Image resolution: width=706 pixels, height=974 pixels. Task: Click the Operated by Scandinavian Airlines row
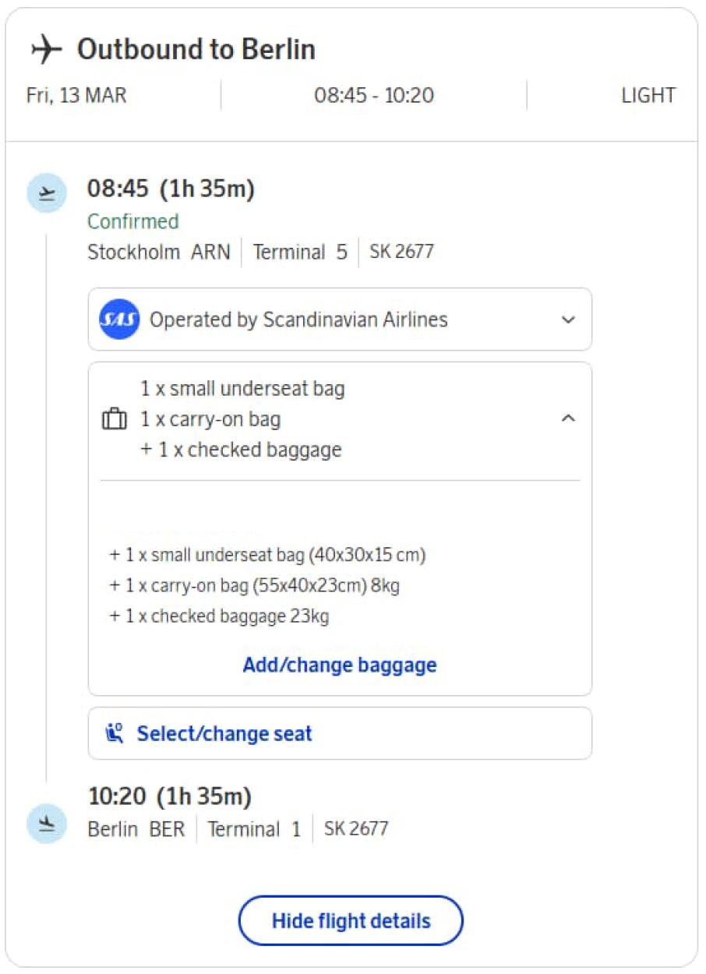pyautogui.click(x=298, y=319)
